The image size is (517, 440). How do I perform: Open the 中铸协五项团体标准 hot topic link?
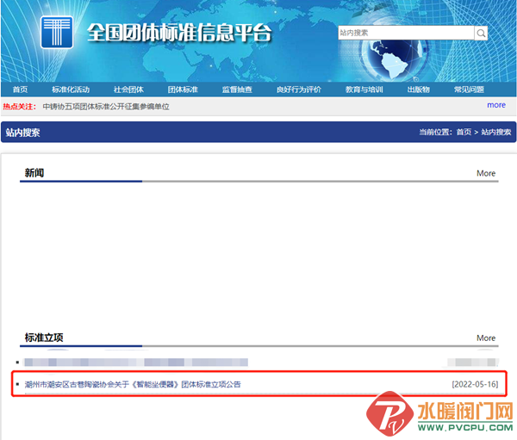(x=106, y=107)
